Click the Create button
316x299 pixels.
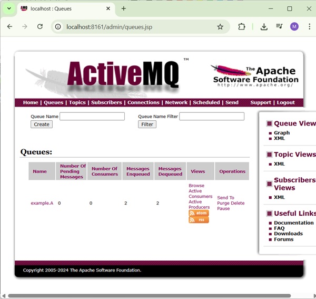[x=42, y=124]
